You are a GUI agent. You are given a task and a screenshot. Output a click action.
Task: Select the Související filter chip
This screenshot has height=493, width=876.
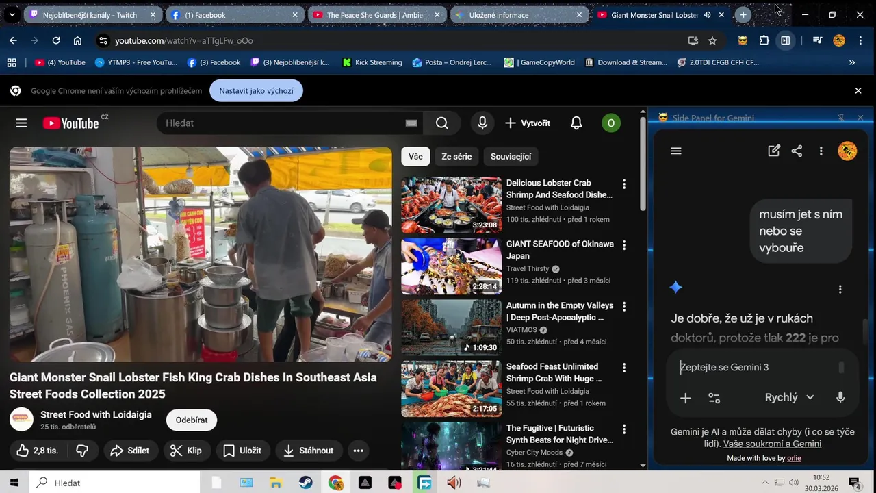tap(511, 157)
